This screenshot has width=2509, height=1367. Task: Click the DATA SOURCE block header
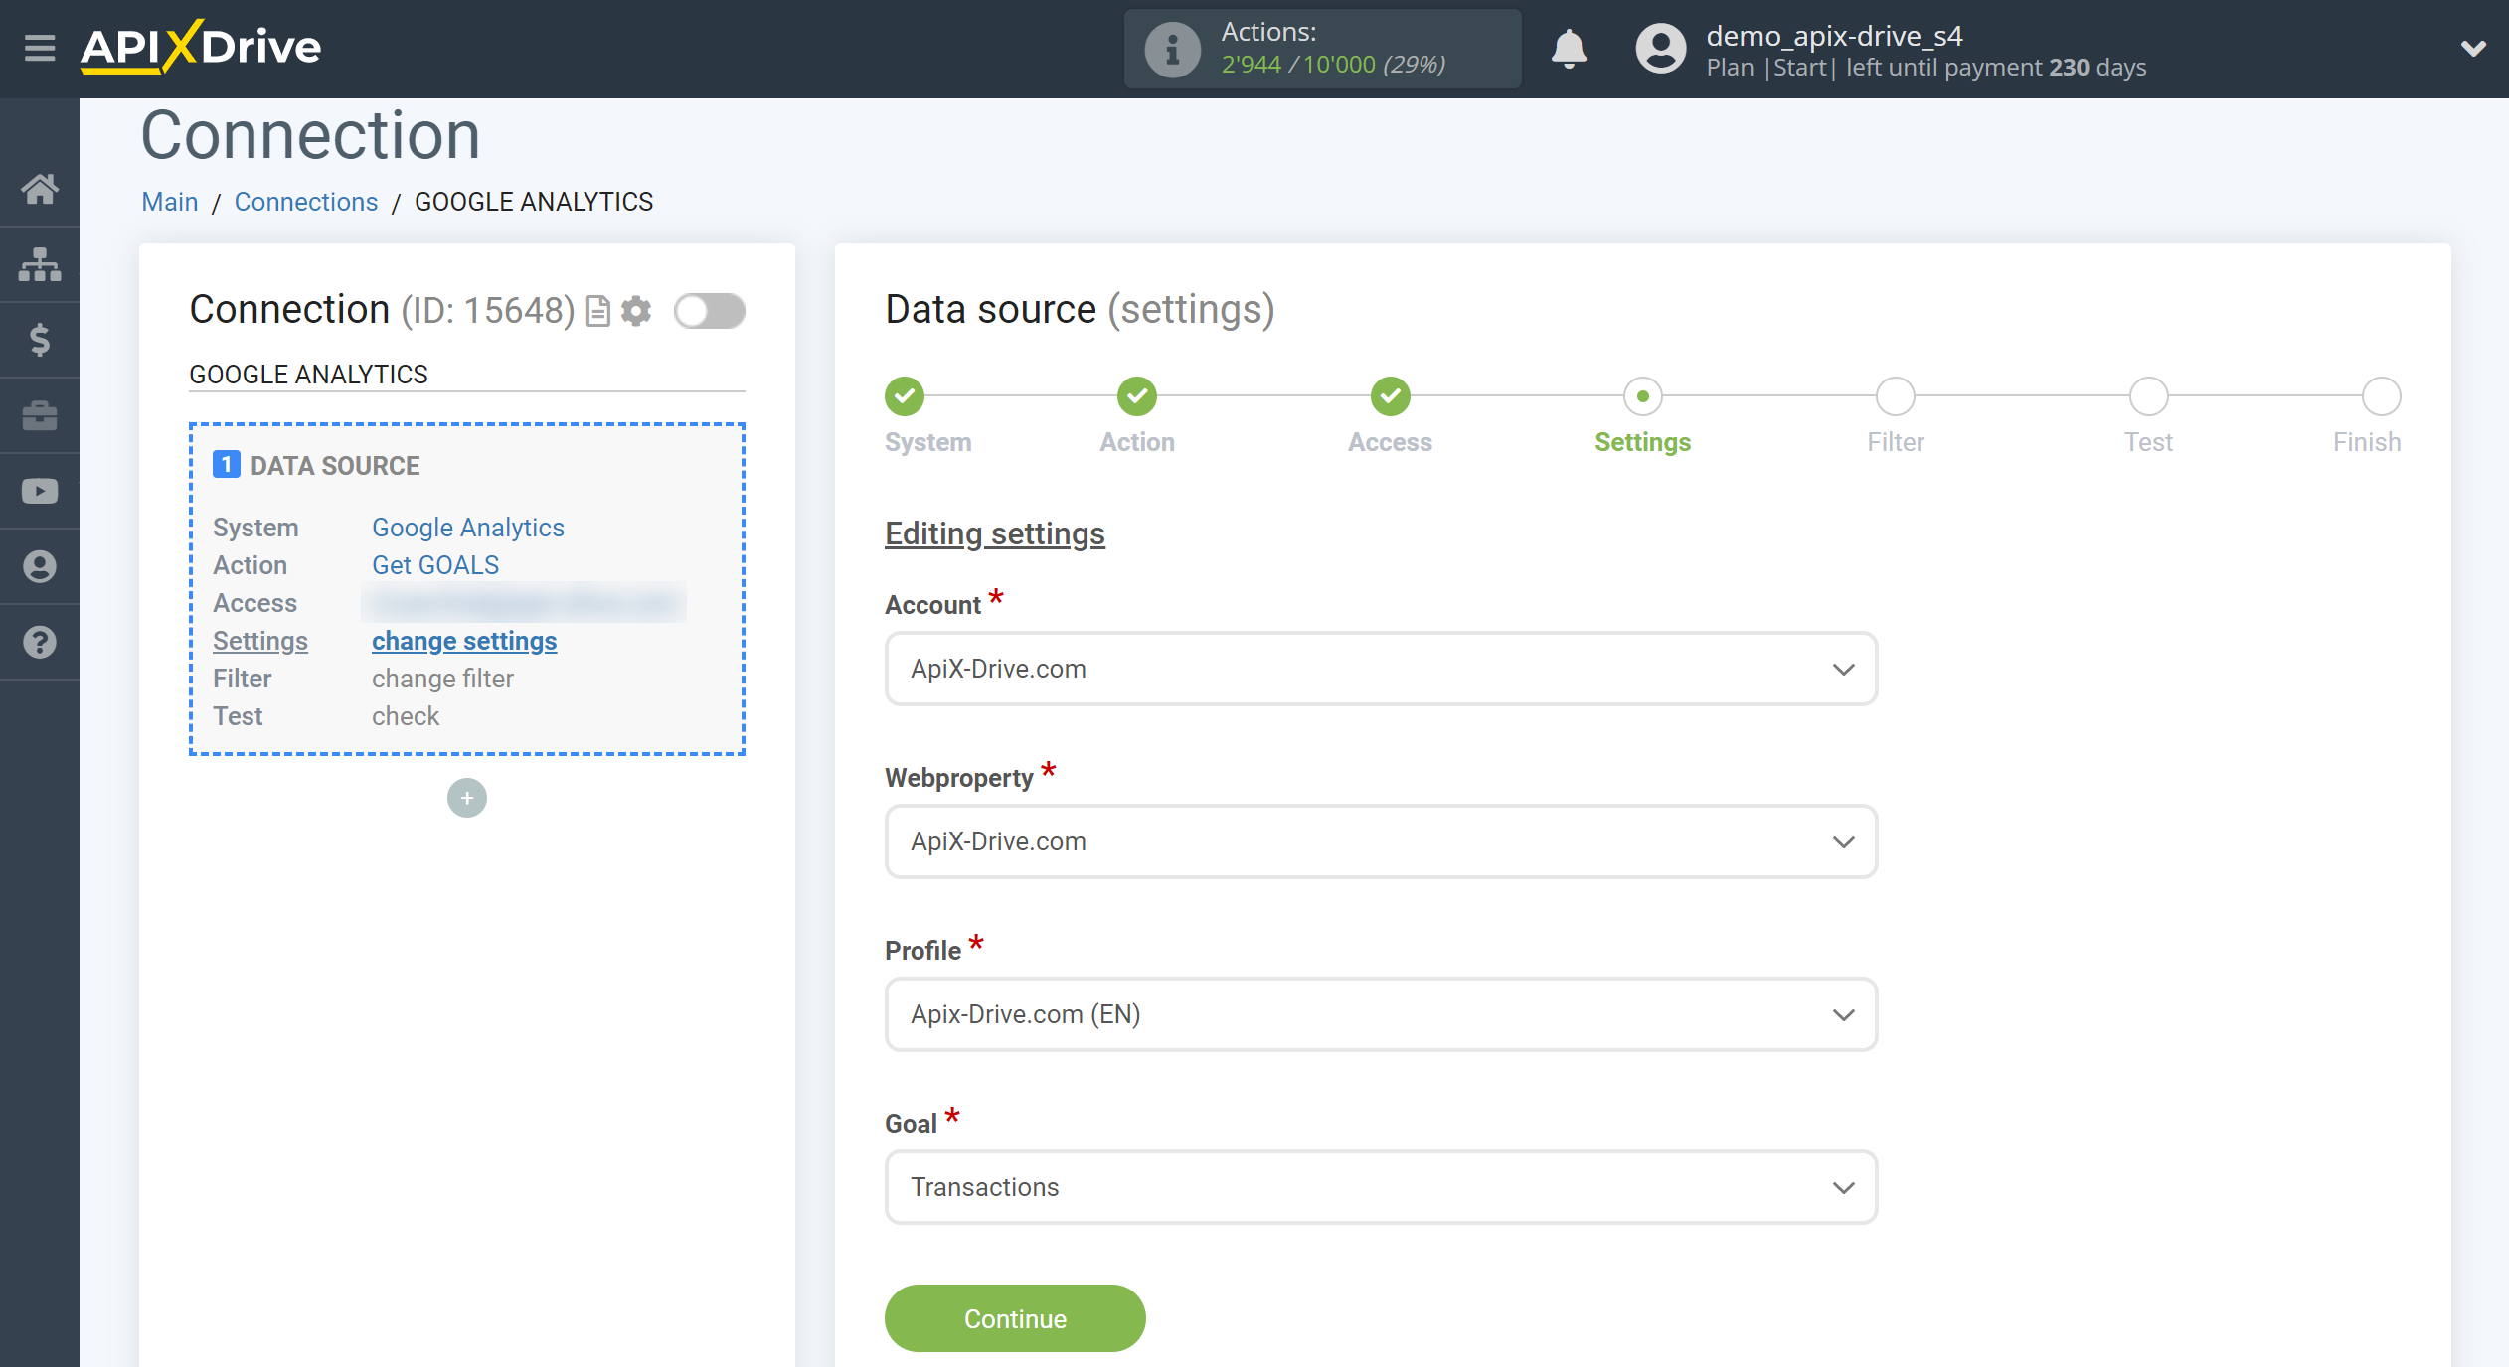(335, 466)
